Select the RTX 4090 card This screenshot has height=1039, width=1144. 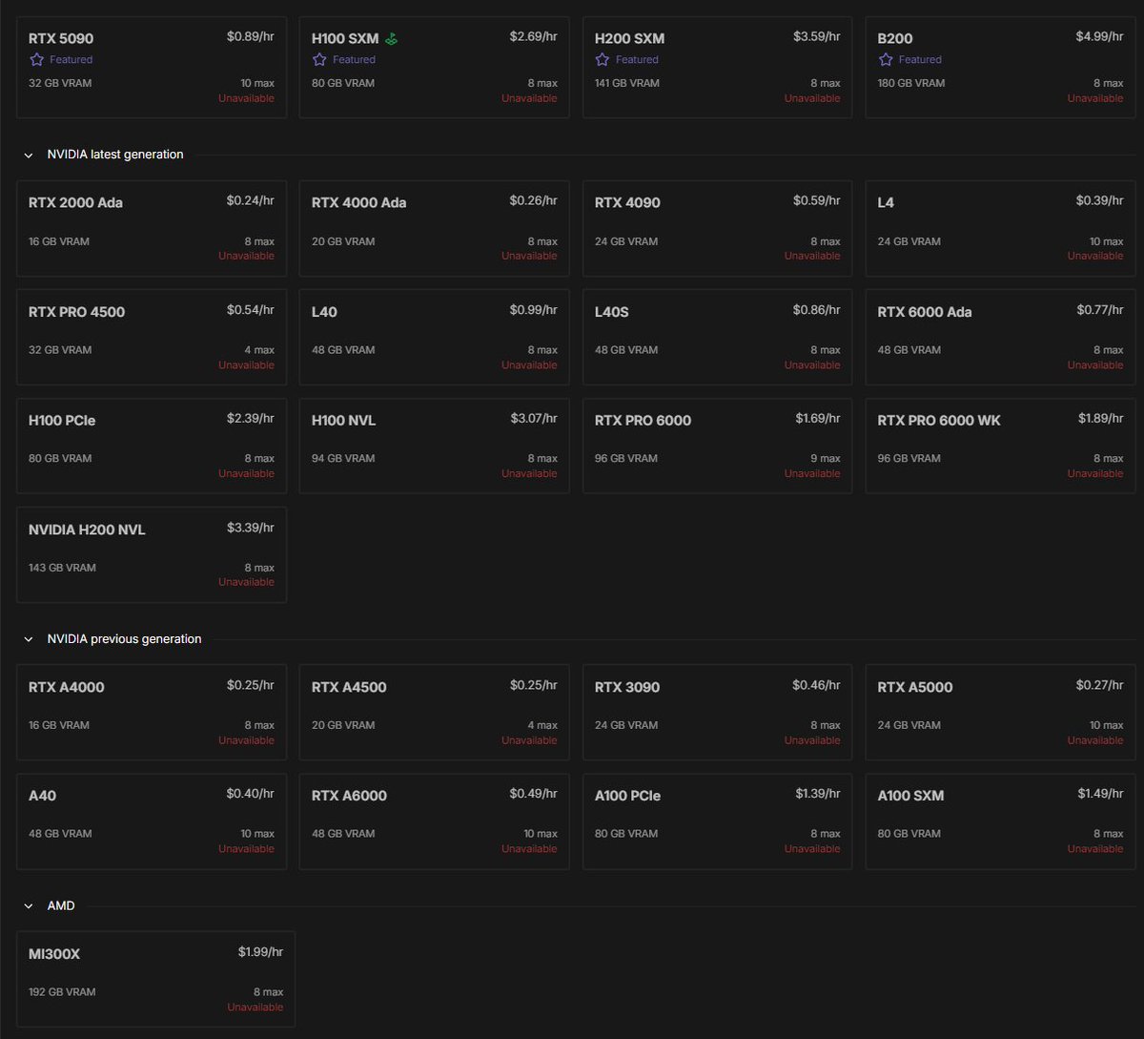click(x=718, y=229)
